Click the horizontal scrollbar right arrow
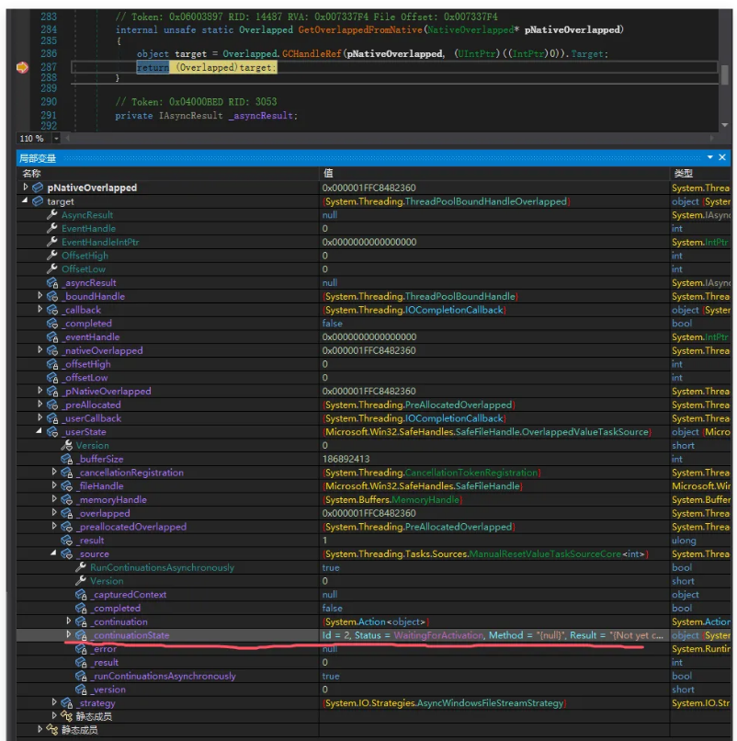 click(x=711, y=138)
